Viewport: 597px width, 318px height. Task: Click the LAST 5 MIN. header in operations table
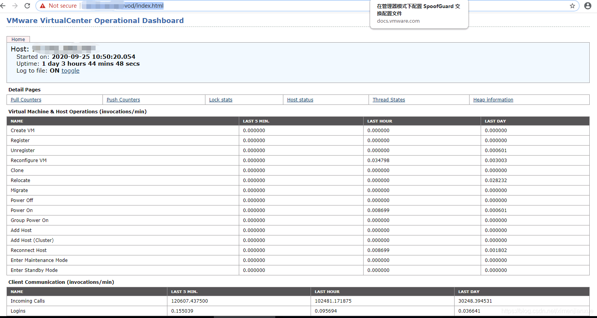tap(256, 121)
